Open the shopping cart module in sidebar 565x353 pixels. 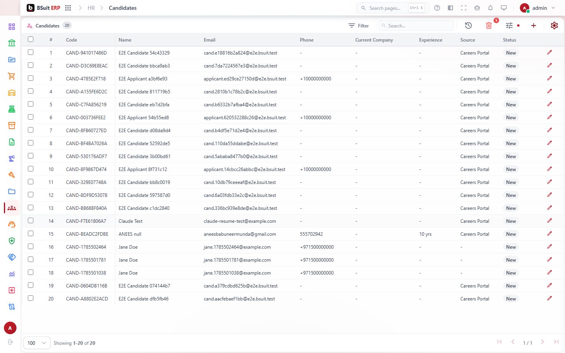pyautogui.click(x=12, y=76)
